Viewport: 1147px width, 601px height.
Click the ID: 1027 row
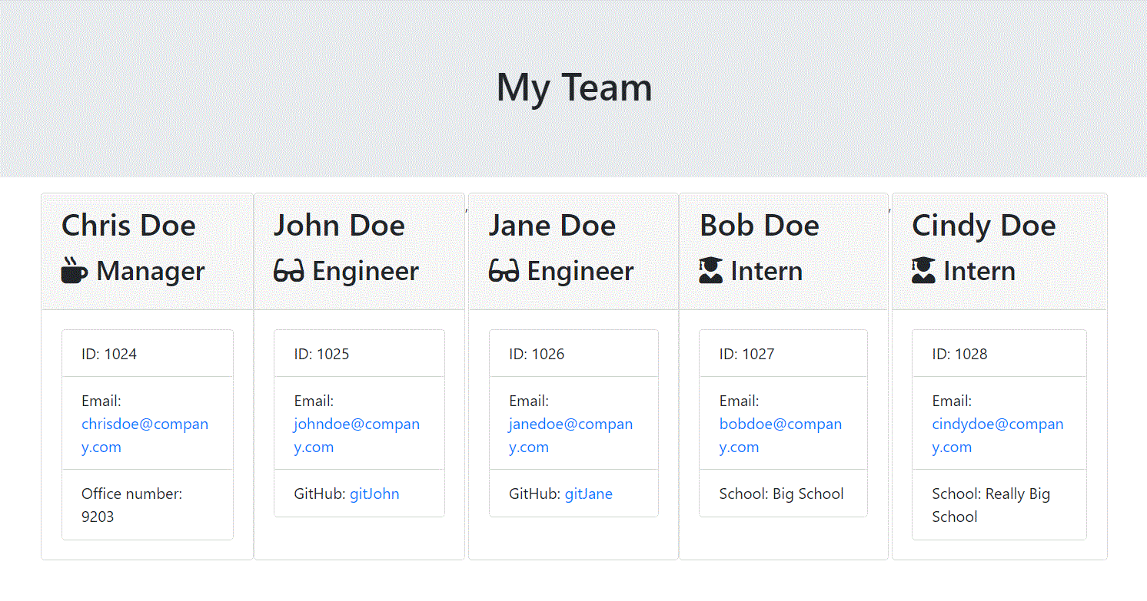(x=783, y=354)
